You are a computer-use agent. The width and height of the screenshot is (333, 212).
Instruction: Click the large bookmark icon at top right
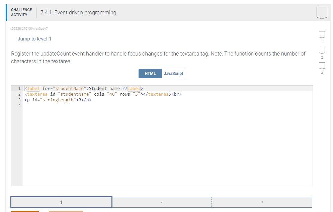point(322,12)
